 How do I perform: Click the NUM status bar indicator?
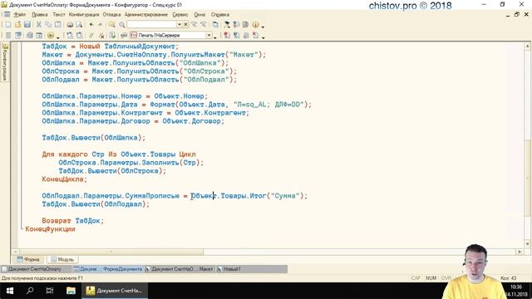[431, 278]
